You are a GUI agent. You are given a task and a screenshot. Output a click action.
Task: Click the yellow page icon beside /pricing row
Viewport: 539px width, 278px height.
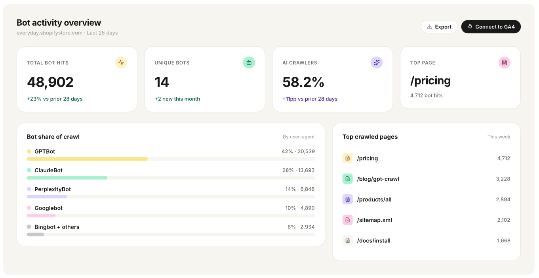(348, 158)
